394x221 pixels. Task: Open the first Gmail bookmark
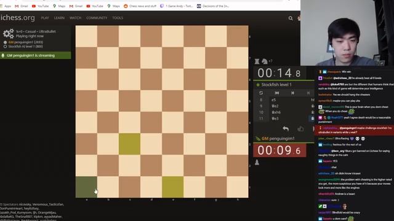[22, 6]
